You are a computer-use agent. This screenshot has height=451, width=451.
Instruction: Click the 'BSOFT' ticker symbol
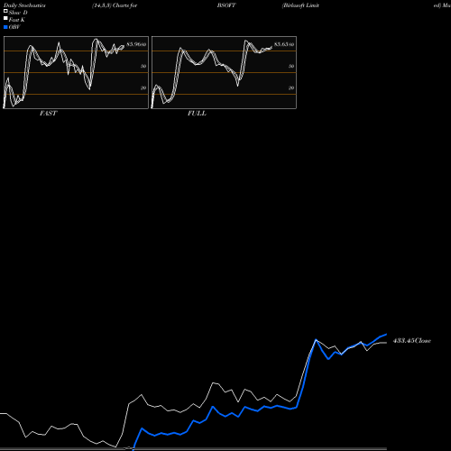tap(226, 5)
